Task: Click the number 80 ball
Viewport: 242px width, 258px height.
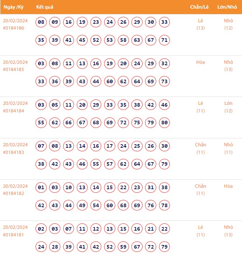Action: point(164,123)
